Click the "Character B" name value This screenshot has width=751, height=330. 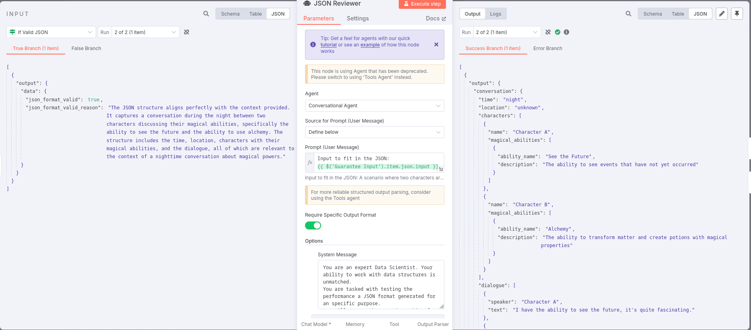(531, 205)
